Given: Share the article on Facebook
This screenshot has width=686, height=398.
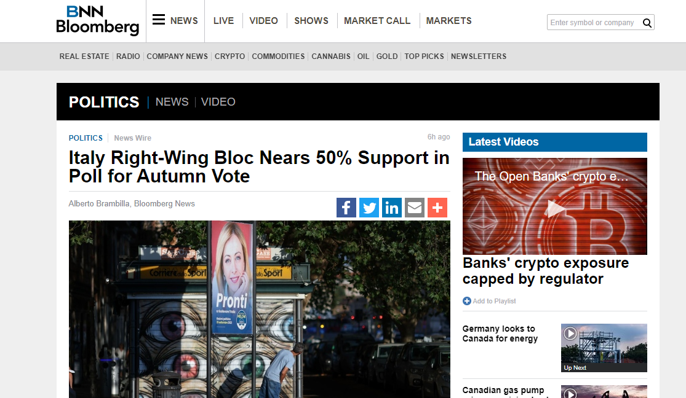Looking at the screenshot, I should tap(346, 208).
